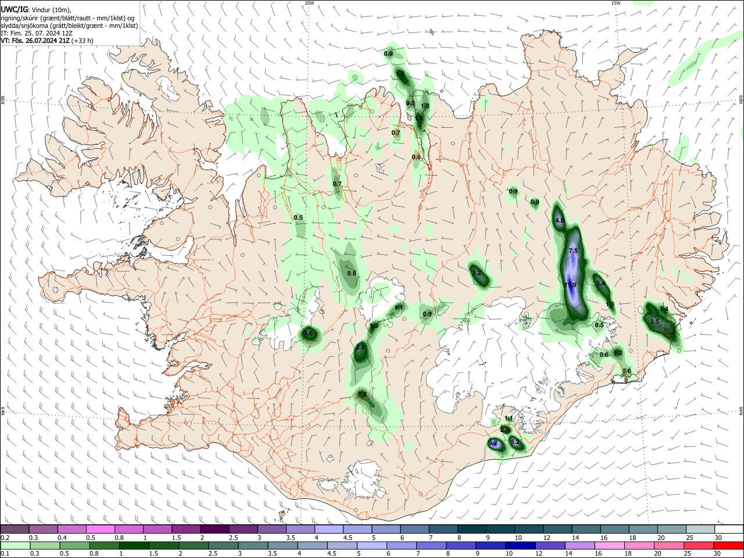Click the 3.5 value near the east coast
The height and width of the screenshot is (558, 744).
[654, 321]
